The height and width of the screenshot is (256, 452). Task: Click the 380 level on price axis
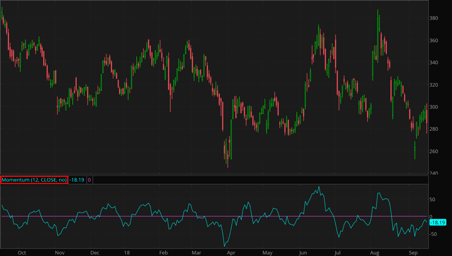coord(434,19)
